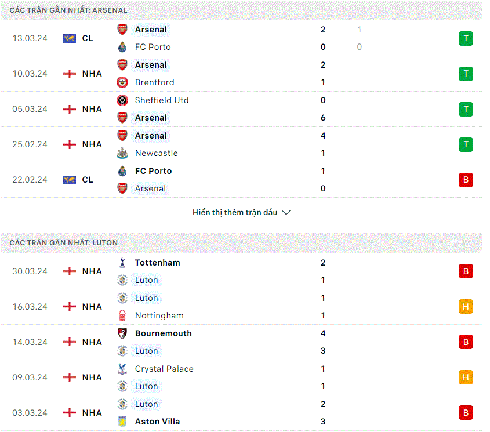Click the Tottenham club crest icon
Viewport: 490px width, 432px height.
122,263
